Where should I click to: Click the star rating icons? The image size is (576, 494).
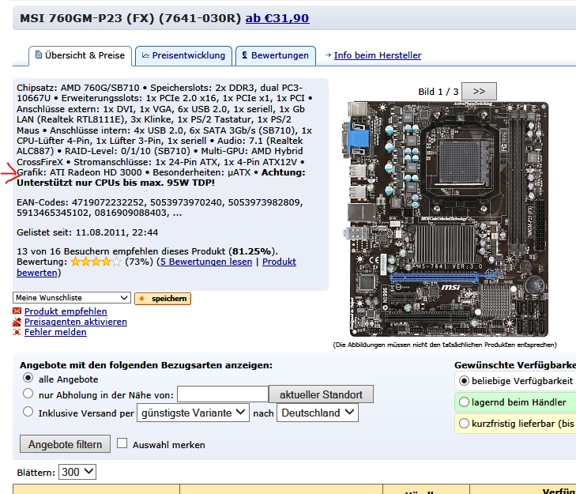pyautogui.click(x=96, y=262)
